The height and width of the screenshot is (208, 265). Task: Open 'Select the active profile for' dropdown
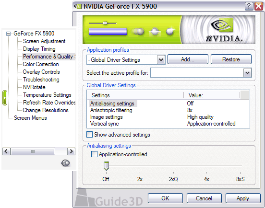click(248, 73)
